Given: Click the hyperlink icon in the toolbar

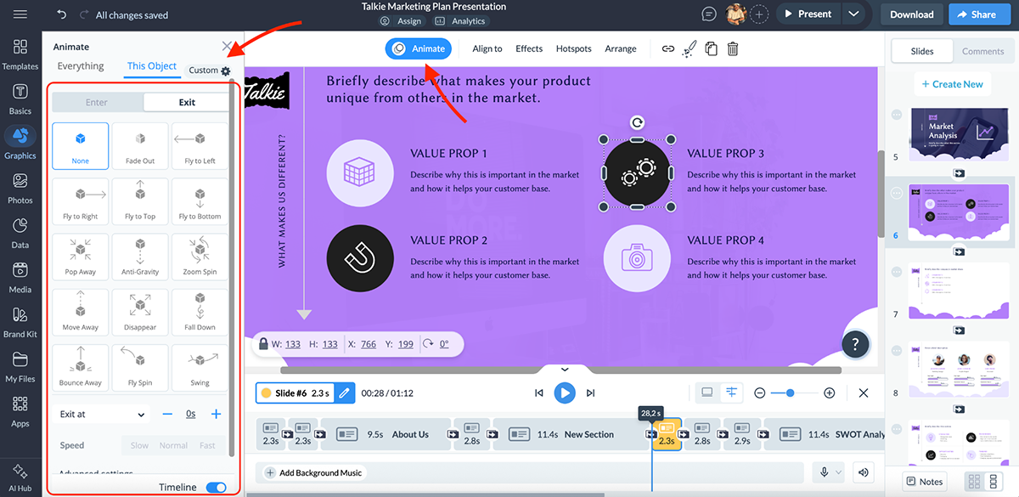Looking at the screenshot, I should click(x=668, y=49).
